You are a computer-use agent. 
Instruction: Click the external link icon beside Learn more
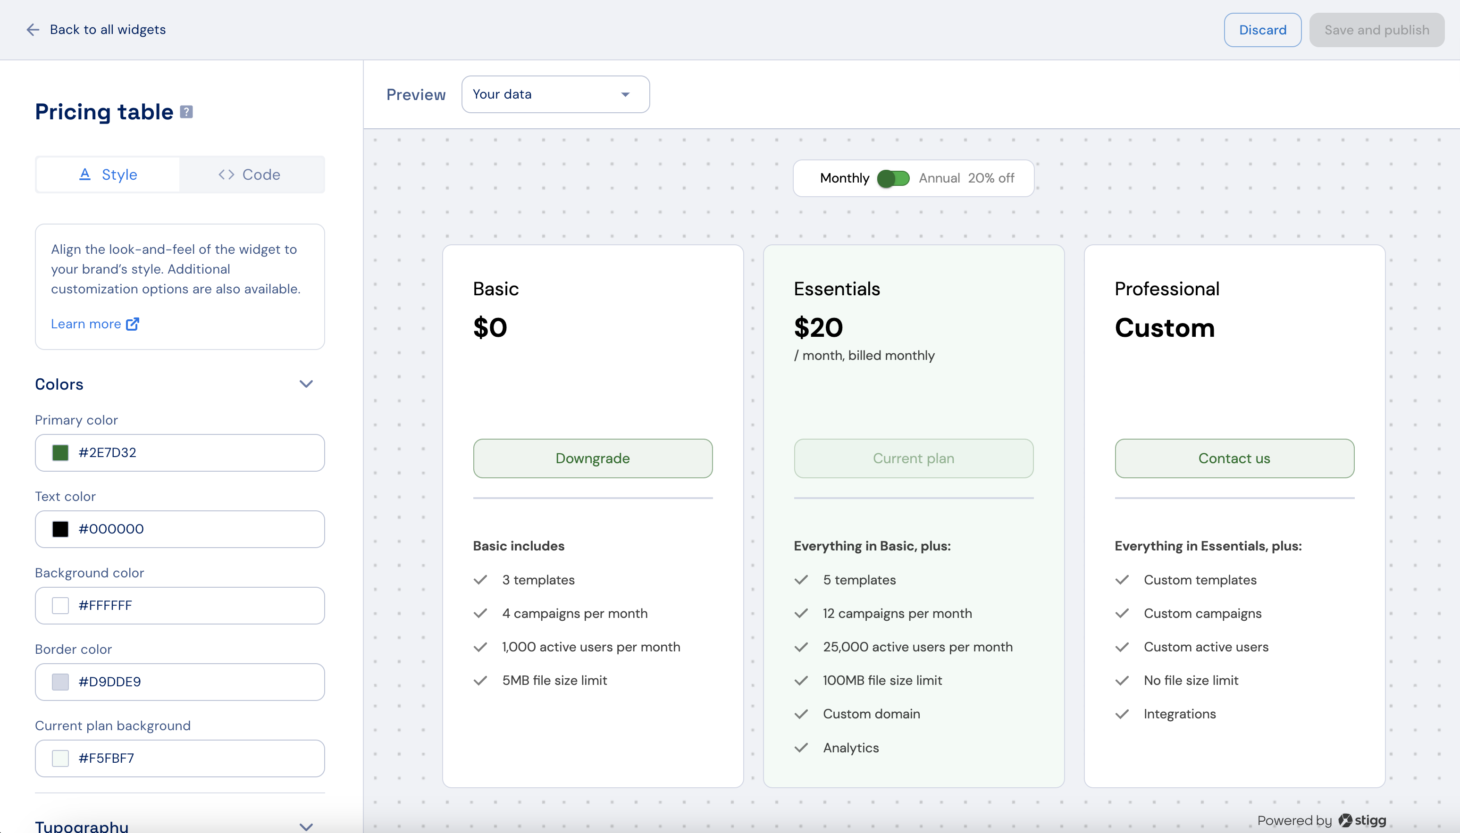[133, 324]
